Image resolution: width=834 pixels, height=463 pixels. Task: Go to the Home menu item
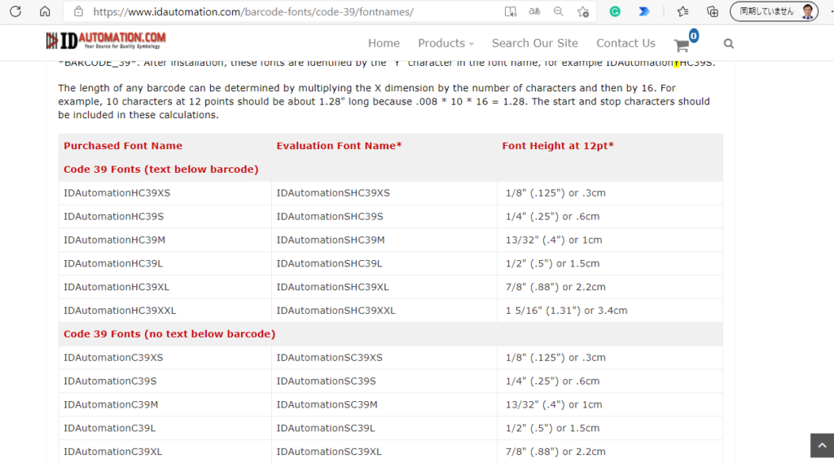384,43
